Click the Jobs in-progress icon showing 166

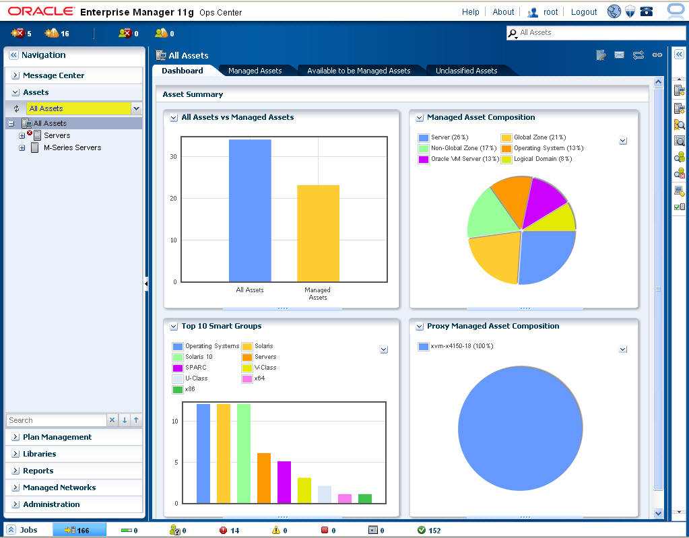[x=70, y=530]
